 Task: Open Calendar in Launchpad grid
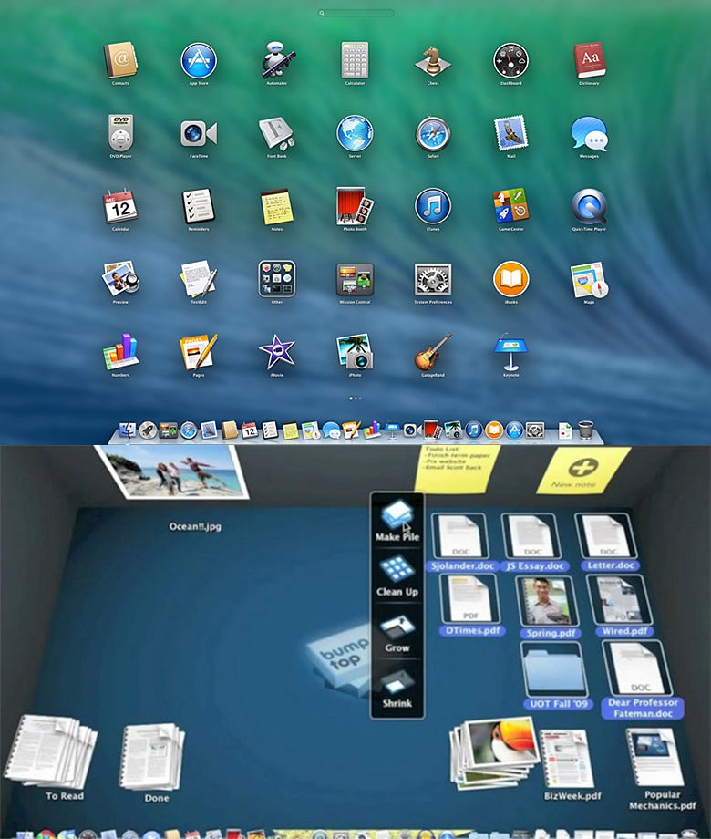(121, 206)
